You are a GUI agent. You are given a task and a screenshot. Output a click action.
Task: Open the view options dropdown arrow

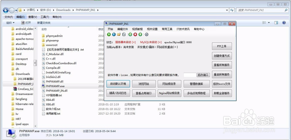269,23
